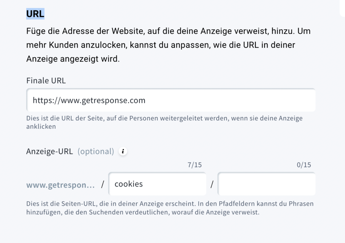This screenshot has height=243, width=345.
Task: Click the hint starting with Dies ist die URL der Seite
Action: (x=164, y=122)
